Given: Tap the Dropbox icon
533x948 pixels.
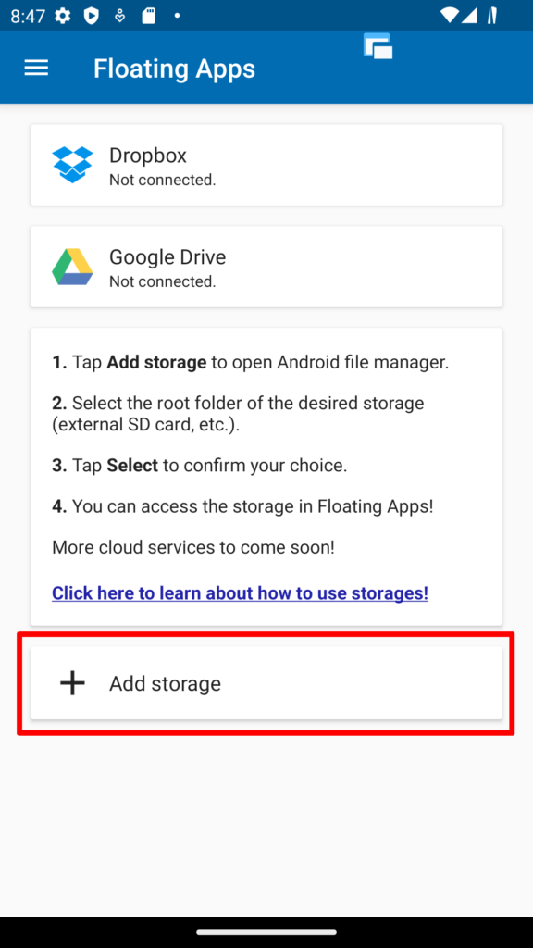Looking at the screenshot, I should (x=72, y=164).
